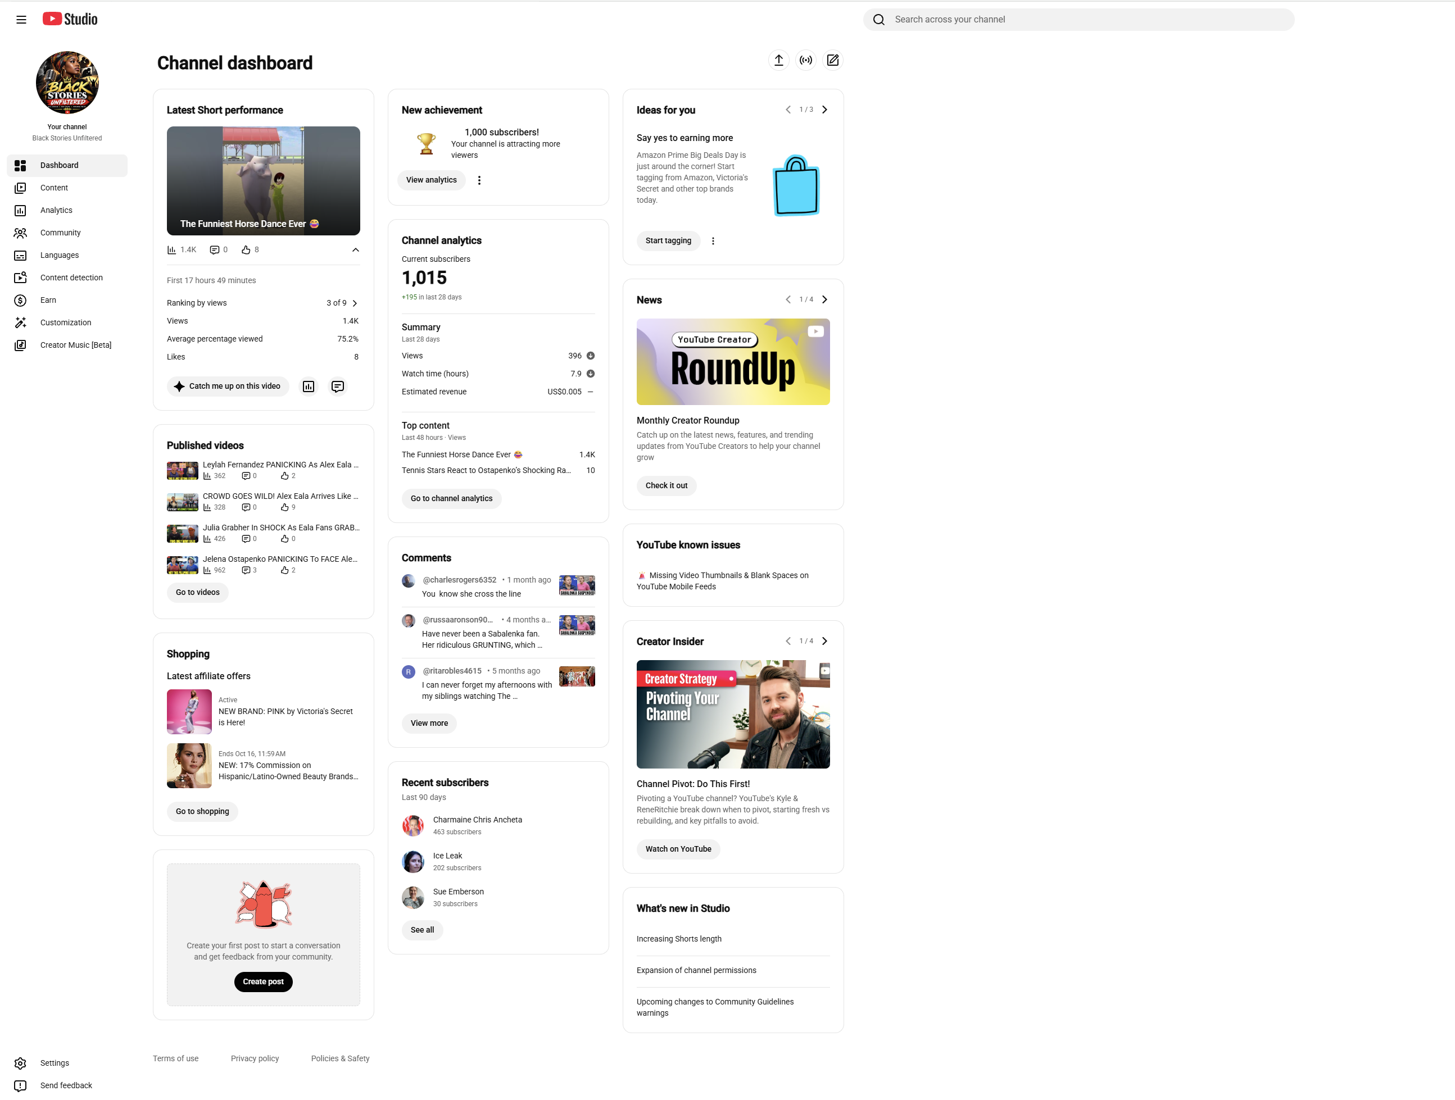Select Content in the sidebar
The height and width of the screenshot is (1100, 1455).
coord(67,188)
